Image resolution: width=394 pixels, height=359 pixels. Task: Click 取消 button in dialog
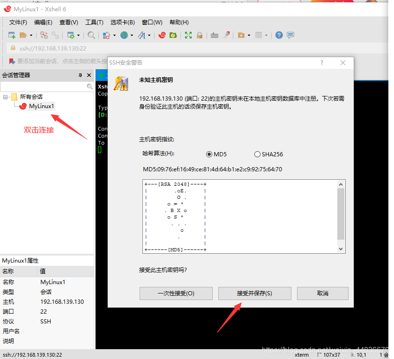(323, 293)
